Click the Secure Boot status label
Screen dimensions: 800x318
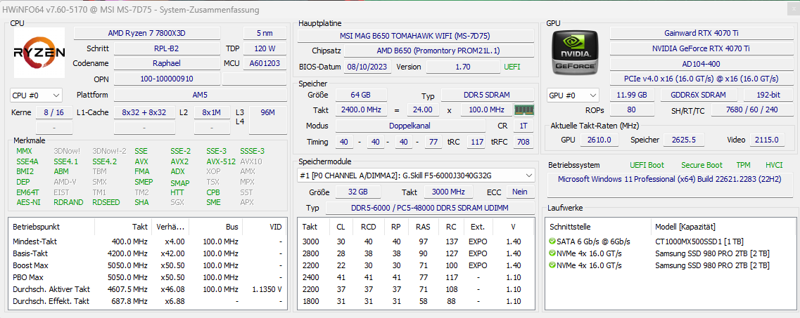[x=701, y=166]
